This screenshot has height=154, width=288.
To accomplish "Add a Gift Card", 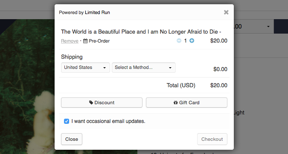I will point(186,103).
